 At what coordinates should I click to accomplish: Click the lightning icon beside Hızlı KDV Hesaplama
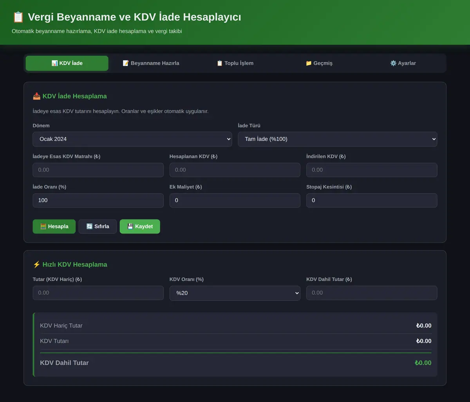pyautogui.click(x=36, y=265)
